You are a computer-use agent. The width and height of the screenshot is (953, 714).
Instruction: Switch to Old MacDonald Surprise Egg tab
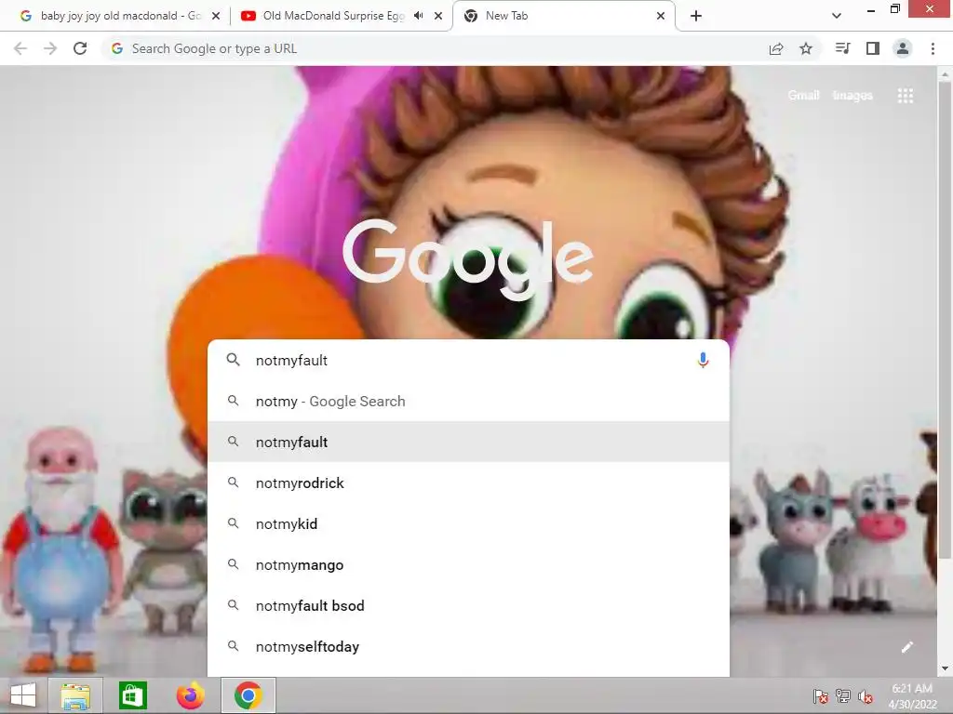342,16
